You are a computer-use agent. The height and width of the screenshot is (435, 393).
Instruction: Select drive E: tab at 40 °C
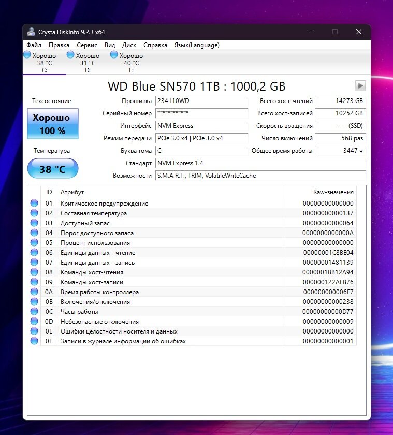pos(131,63)
